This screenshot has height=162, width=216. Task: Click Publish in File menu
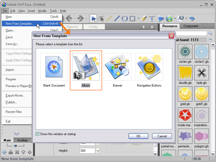[11, 102]
